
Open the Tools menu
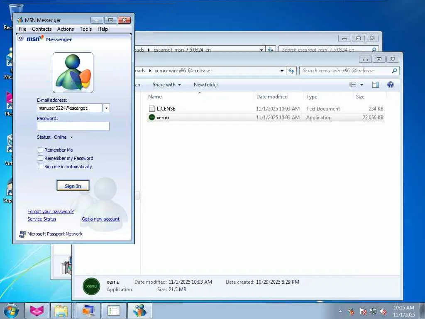(x=85, y=29)
